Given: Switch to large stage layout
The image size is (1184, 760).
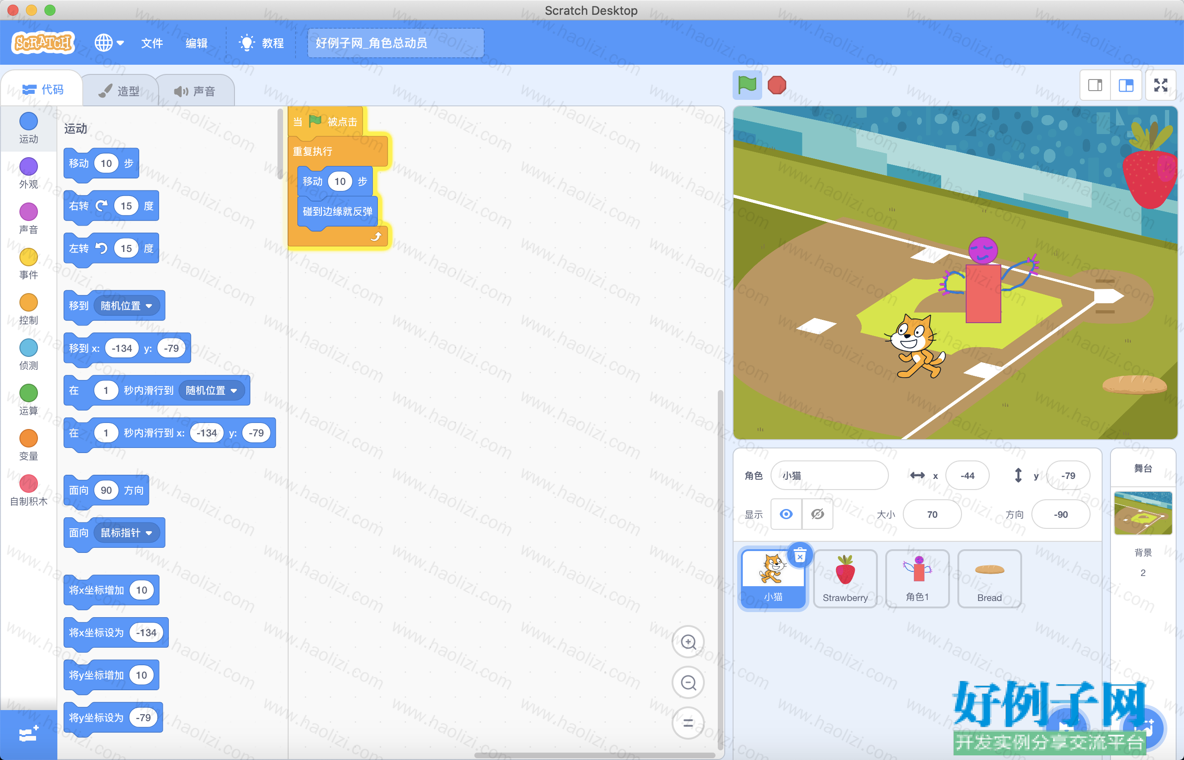Looking at the screenshot, I should pyautogui.click(x=1126, y=86).
